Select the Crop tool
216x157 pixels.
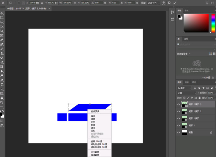pyautogui.click(x=2, y=31)
